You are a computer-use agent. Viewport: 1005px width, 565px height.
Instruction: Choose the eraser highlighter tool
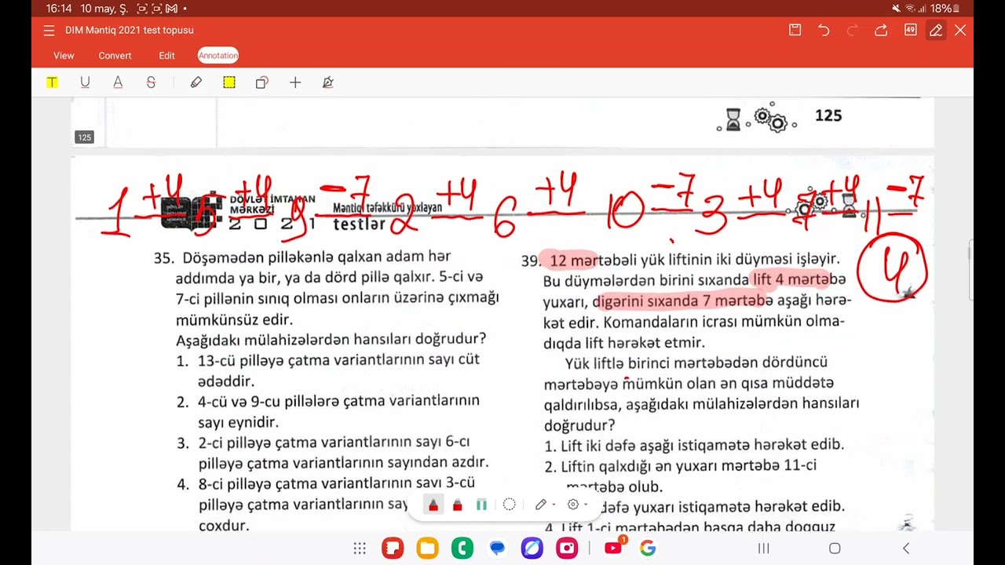(x=196, y=82)
